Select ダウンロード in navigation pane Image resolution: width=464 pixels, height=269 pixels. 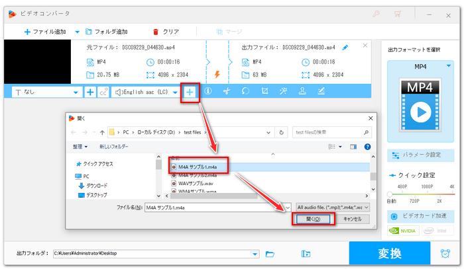pos(93,186)
